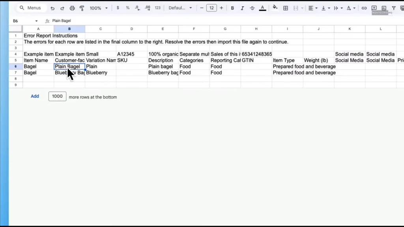
Task: Open the 100% zoom dropdown
Action: tap(98, 8)
